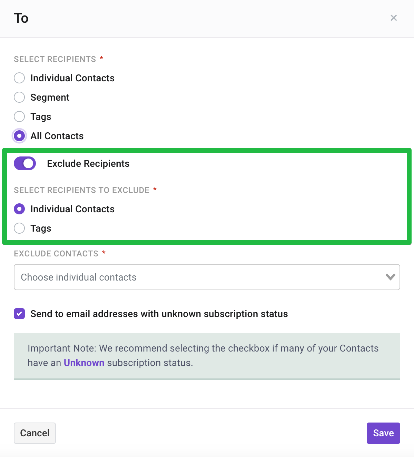The image size is (414, 457).
Task: Select Tags under recipients to exclude
Action: point(19,228)
